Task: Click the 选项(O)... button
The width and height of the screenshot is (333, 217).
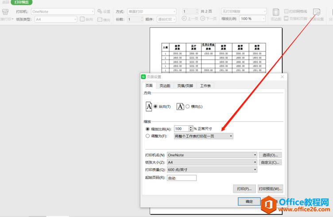Action: [270, 155]
